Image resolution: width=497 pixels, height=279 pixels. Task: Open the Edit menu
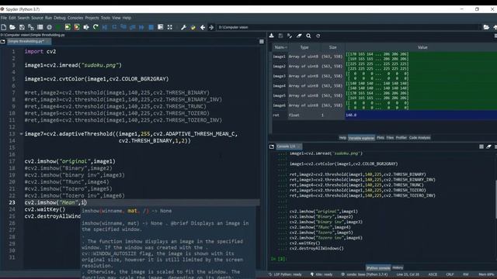[x=12, y=18]
